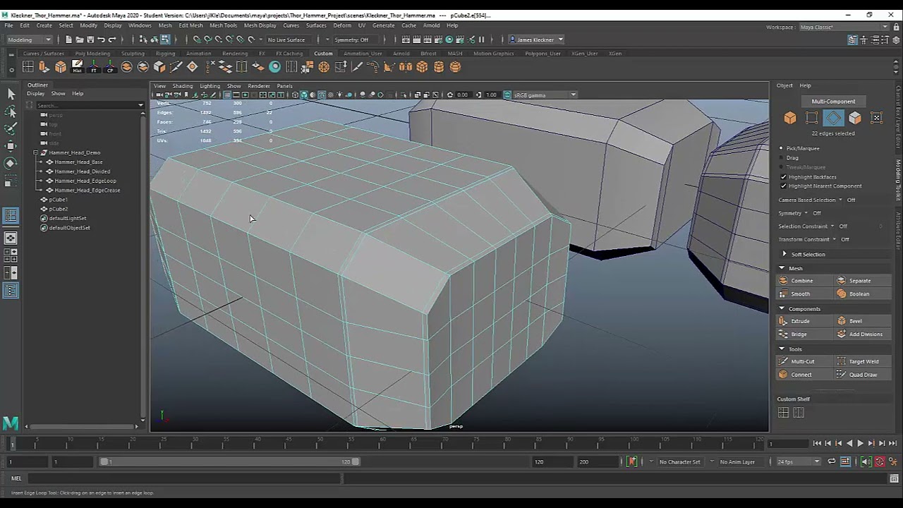Click first grid icon in Custom Shelf
Screen dimensions: 903x508
[x=783, y=413]
